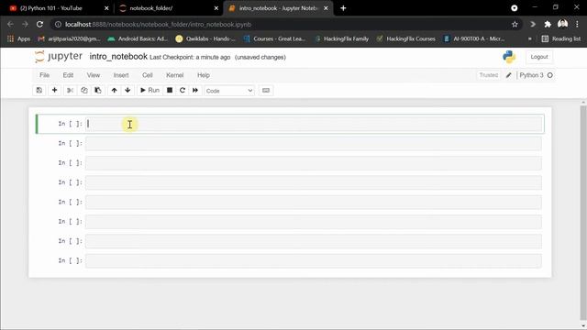The image size is (587, 330).
Task: Click the Python 3 kernel name
Action: (x=531, y=75)
